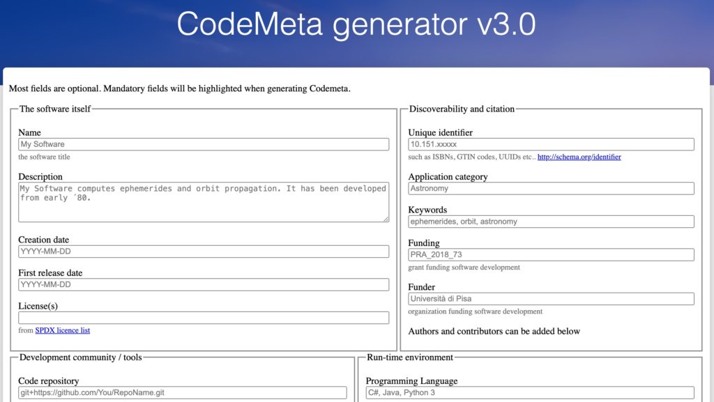Select the Application category field
The image size is (714, 402).
tap(551, 188)
